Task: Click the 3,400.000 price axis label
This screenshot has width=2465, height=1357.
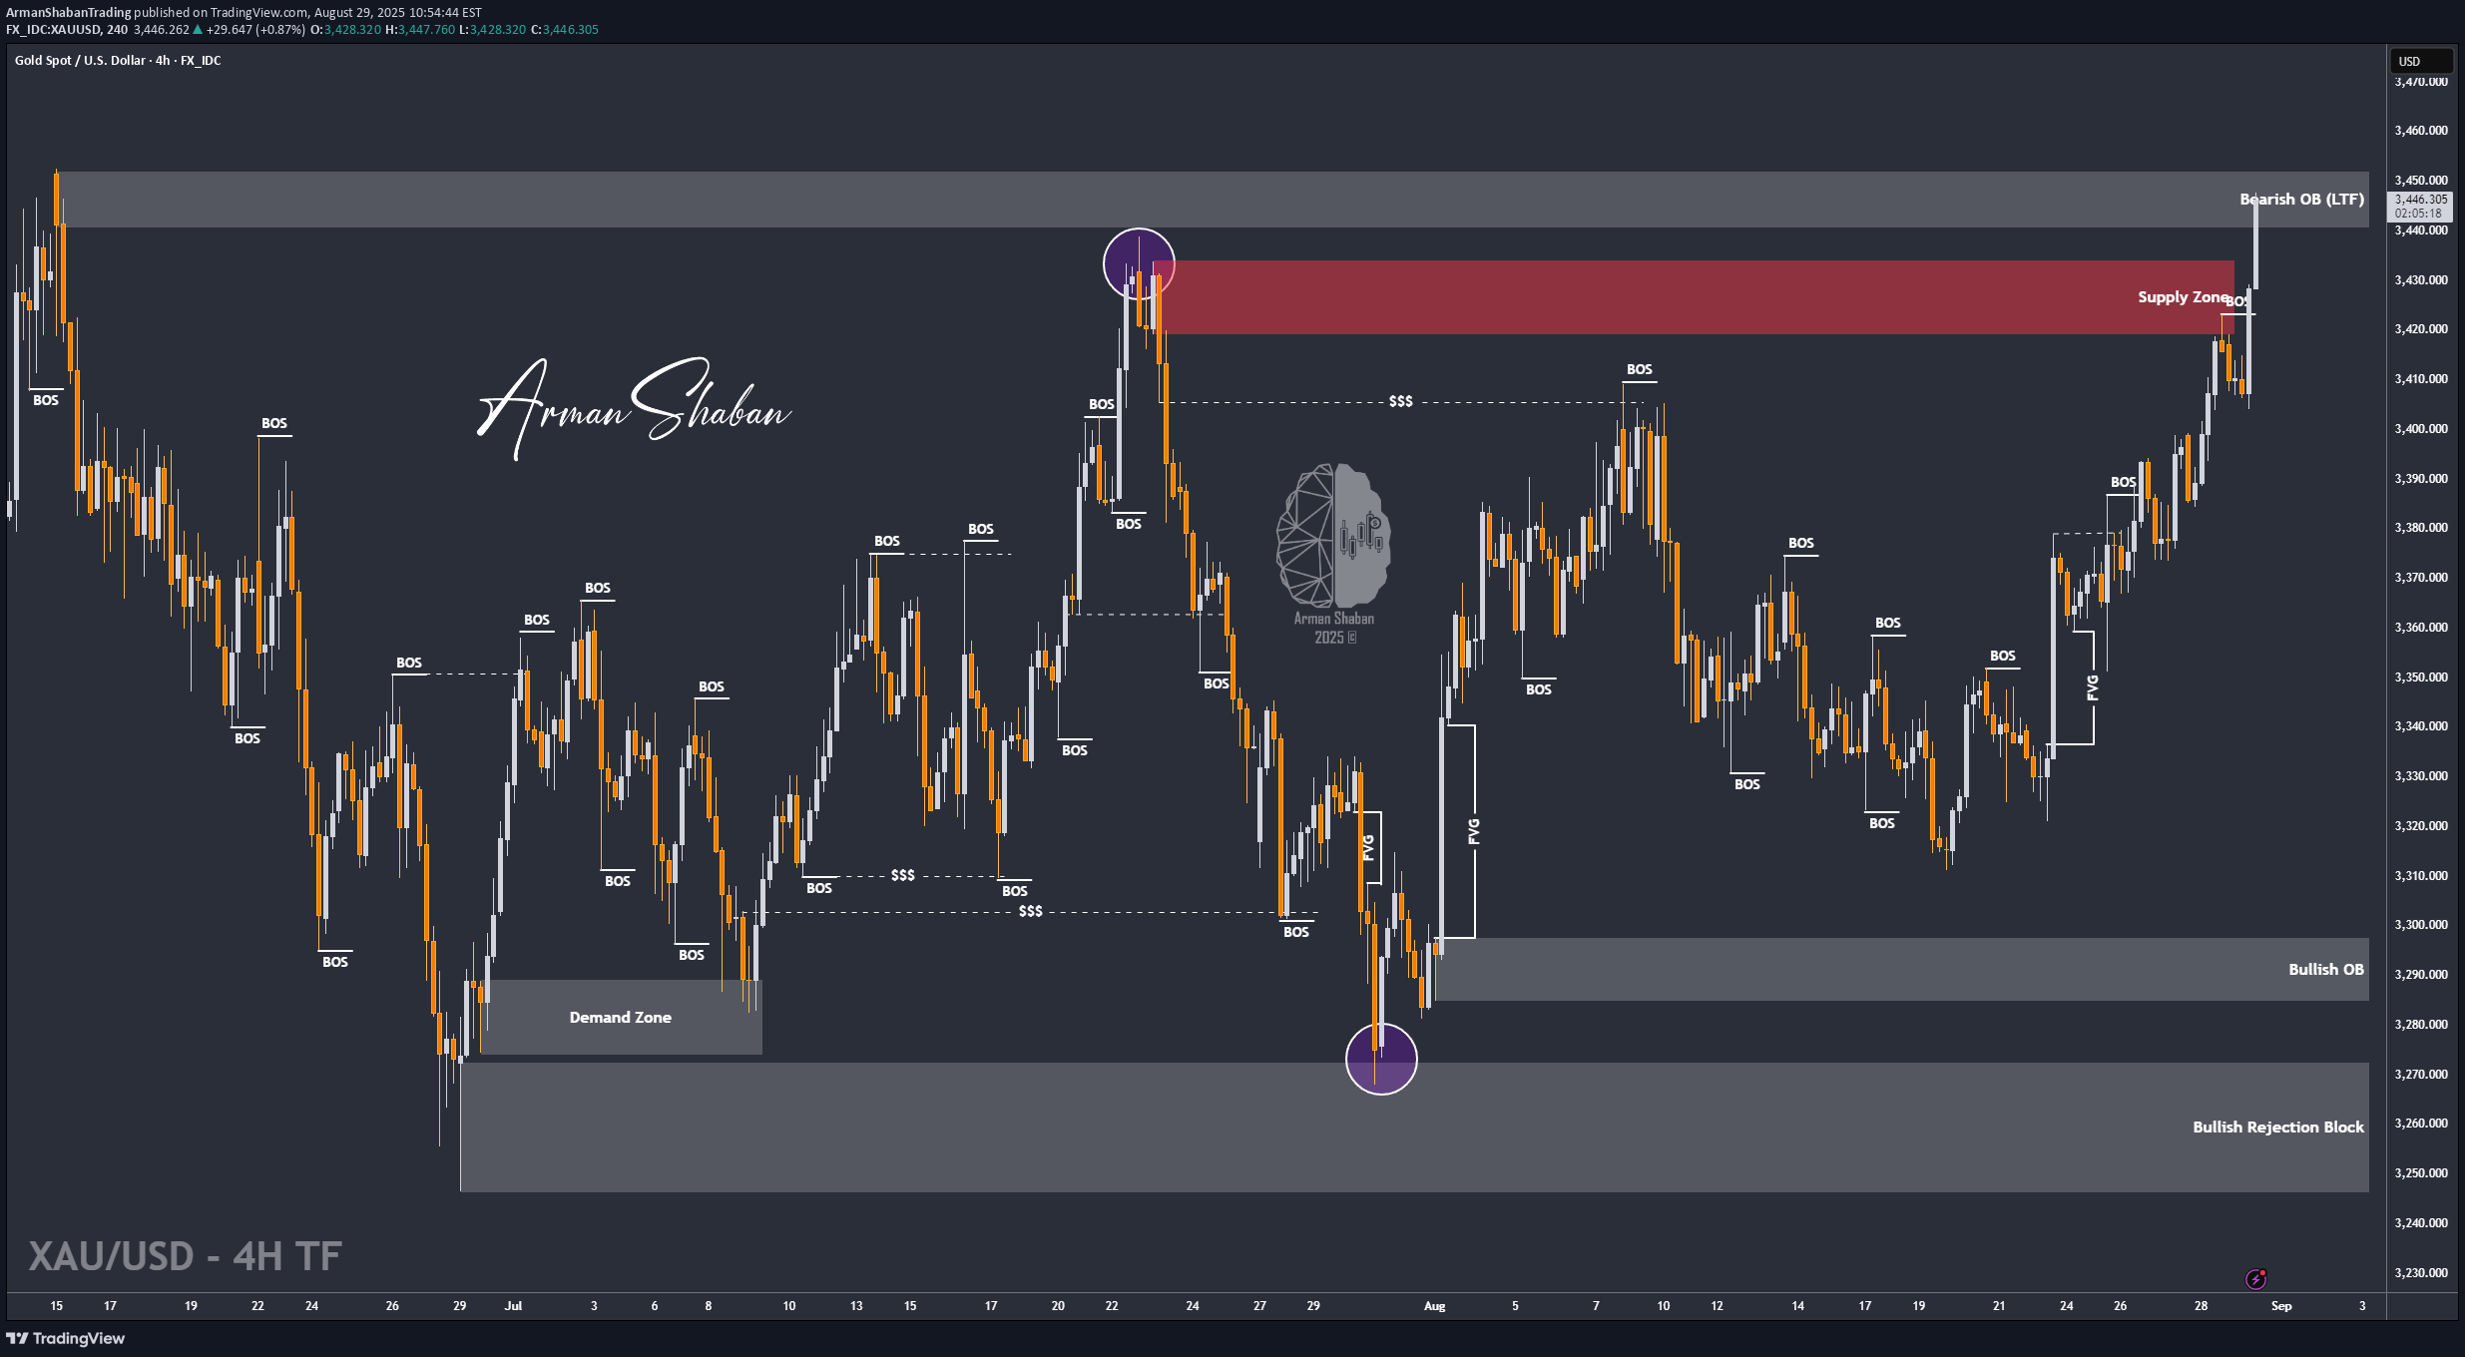Action: (2421, 429)
